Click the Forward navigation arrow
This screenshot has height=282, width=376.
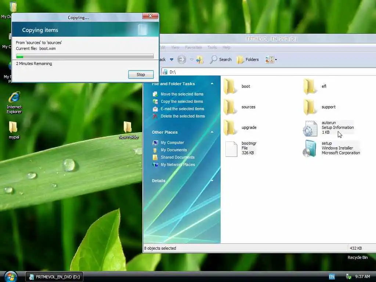pyautogui.click(x=181, y=59)
